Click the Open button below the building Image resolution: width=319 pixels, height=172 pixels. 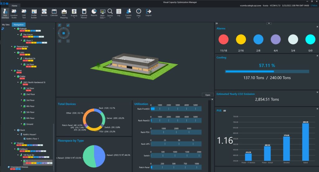pyautogui.click(x=207, y=95)
